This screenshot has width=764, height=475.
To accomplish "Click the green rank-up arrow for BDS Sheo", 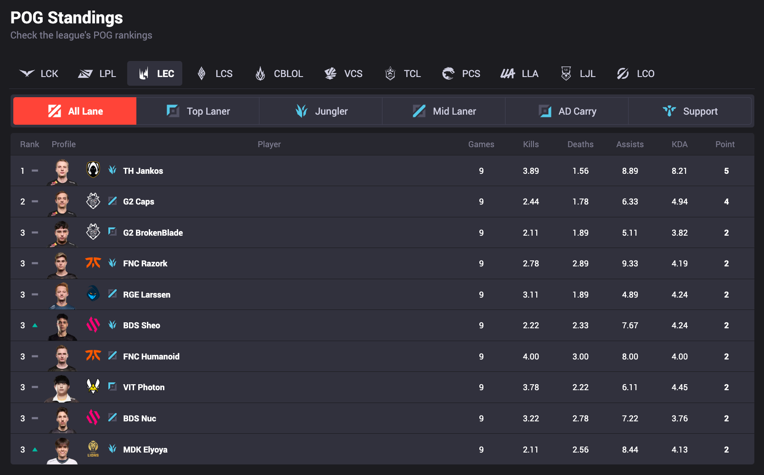I will click(x=35, y=325).
